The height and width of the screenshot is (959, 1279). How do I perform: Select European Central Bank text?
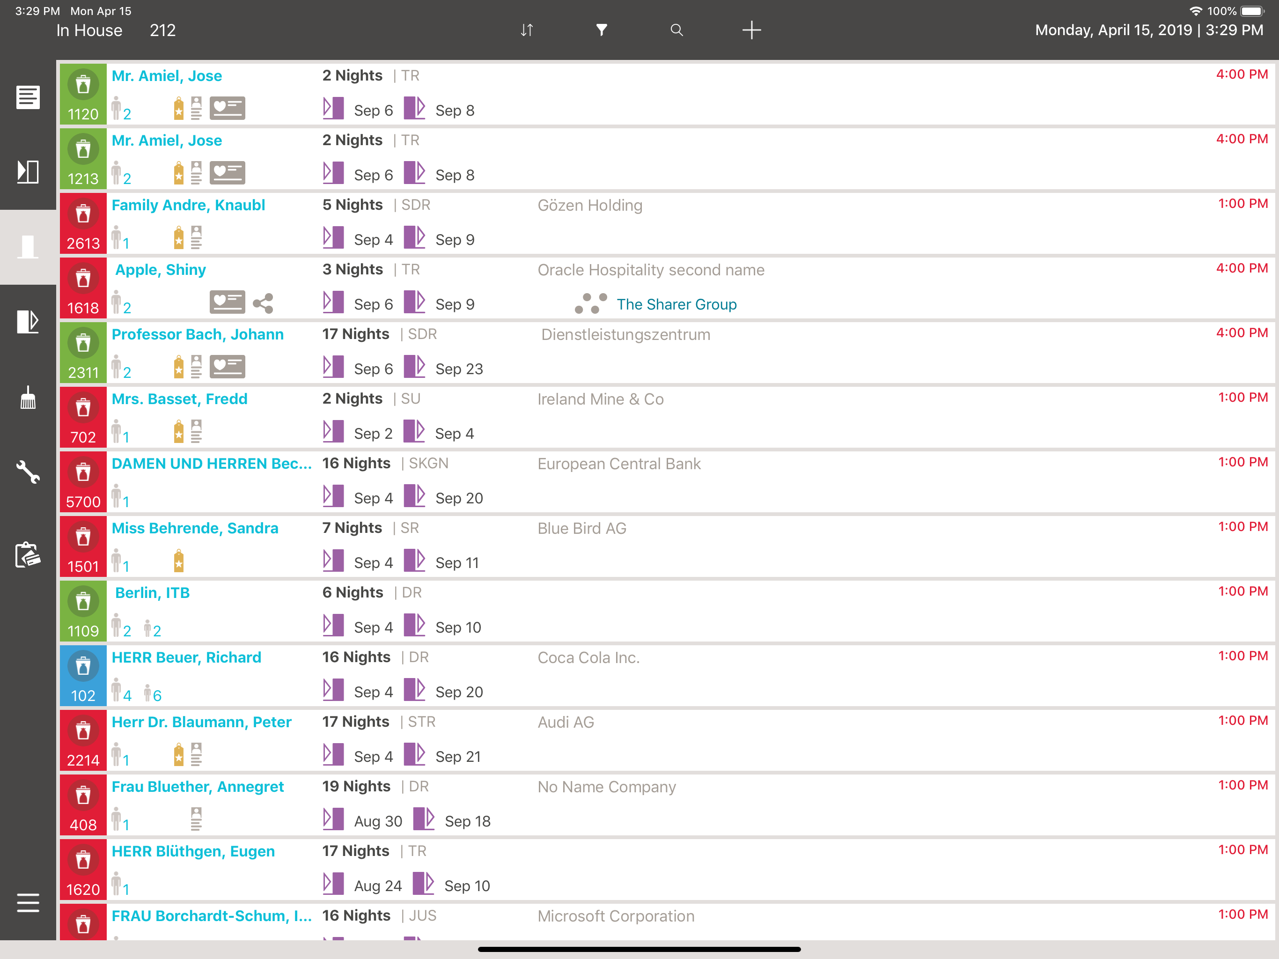pyautogui.click(x=619, y=464)
